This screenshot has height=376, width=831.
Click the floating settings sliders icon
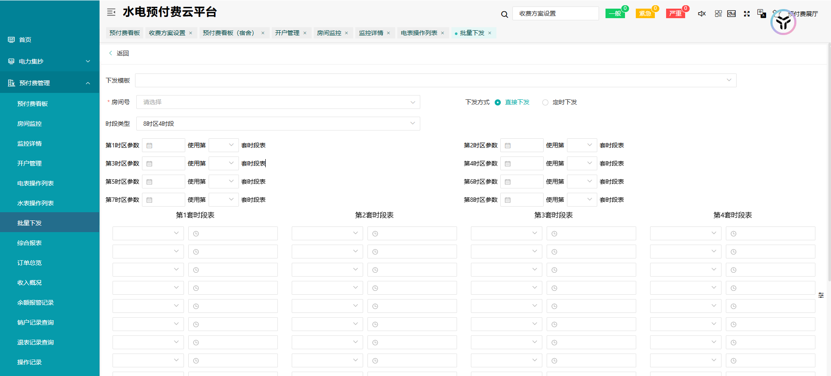coord(821,295)
